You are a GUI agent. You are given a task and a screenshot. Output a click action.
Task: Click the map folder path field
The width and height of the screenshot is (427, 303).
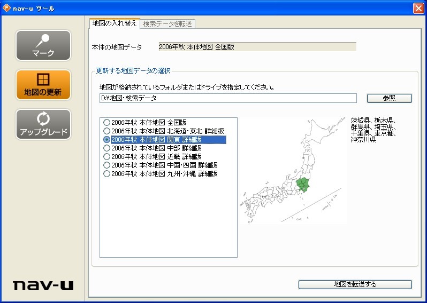(228, 98)
